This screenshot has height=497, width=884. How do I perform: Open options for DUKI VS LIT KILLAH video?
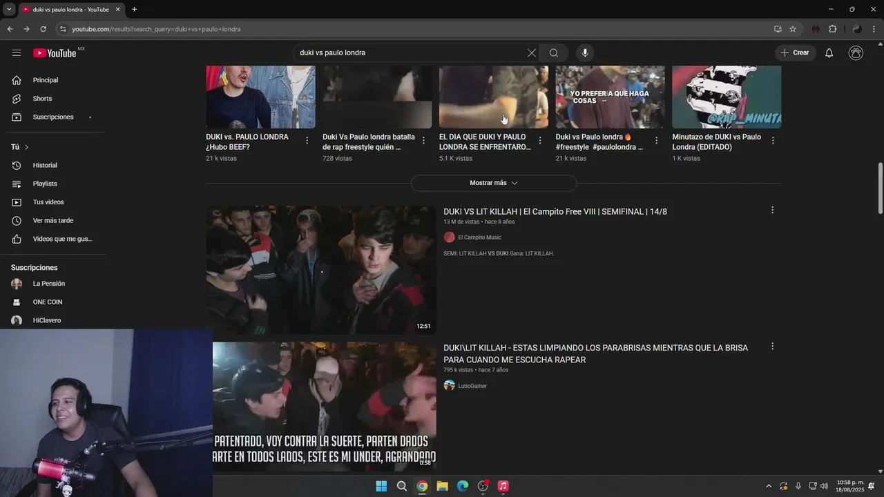(772, 210)
